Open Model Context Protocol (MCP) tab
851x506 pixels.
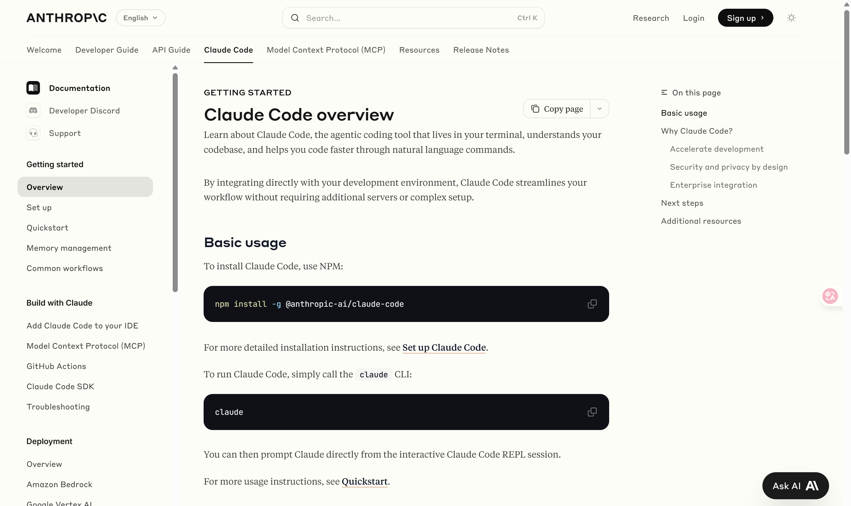click(x=326, y=50)
